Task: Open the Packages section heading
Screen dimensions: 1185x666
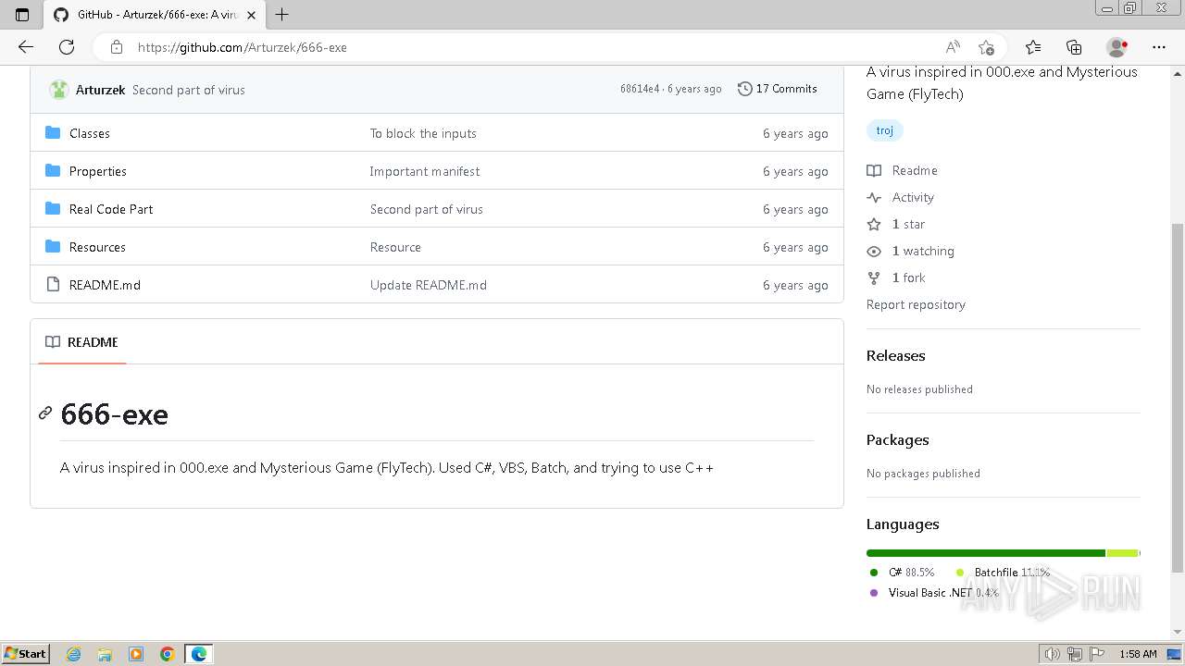Action: 897,440
